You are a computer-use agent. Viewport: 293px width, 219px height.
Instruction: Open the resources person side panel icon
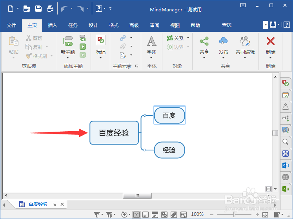tap(285, 107)
